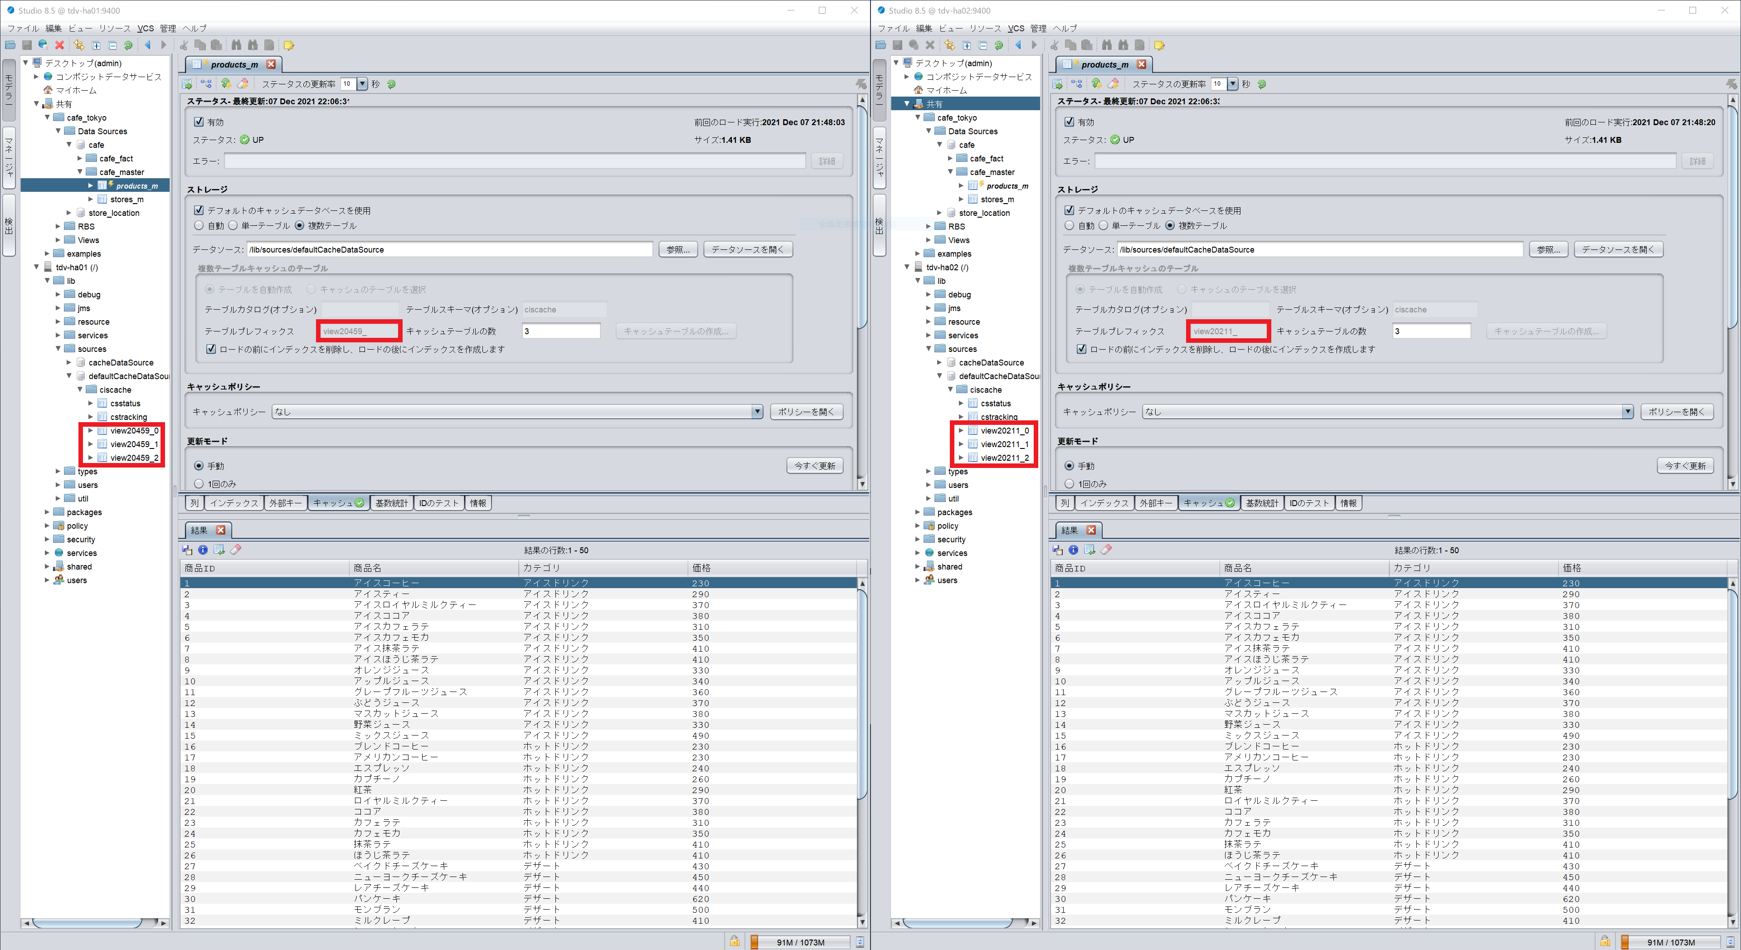1741x950 pixels.
Task: Expand the packages folder in tdv-ha01 tree
Action: 47,512
